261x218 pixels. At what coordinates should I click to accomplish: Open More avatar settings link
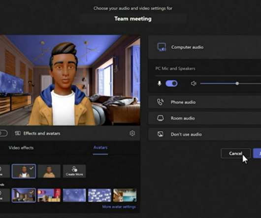point(119,207)
